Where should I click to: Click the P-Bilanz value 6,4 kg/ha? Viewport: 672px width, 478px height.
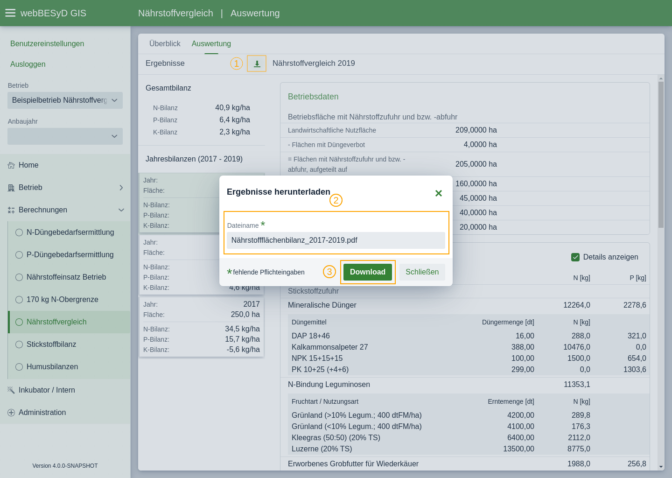tap(235, 120)
